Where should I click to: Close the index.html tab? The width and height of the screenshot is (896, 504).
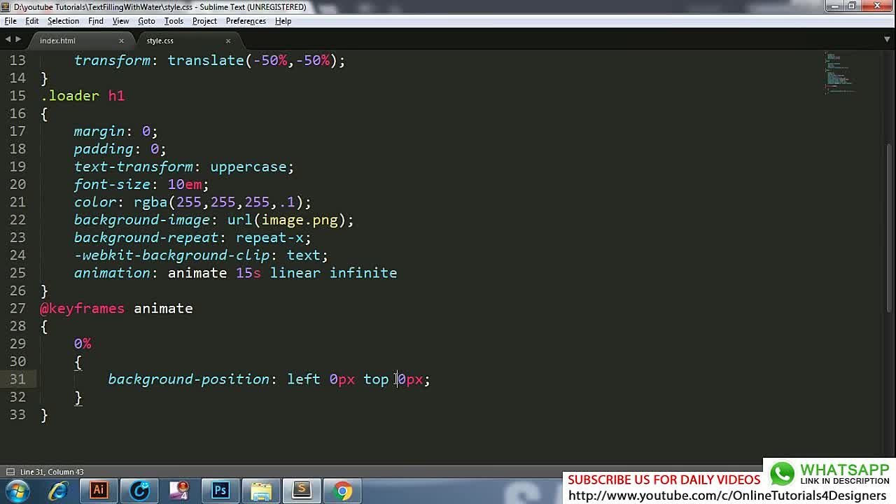pyautogui.click(x=121, y=41)
